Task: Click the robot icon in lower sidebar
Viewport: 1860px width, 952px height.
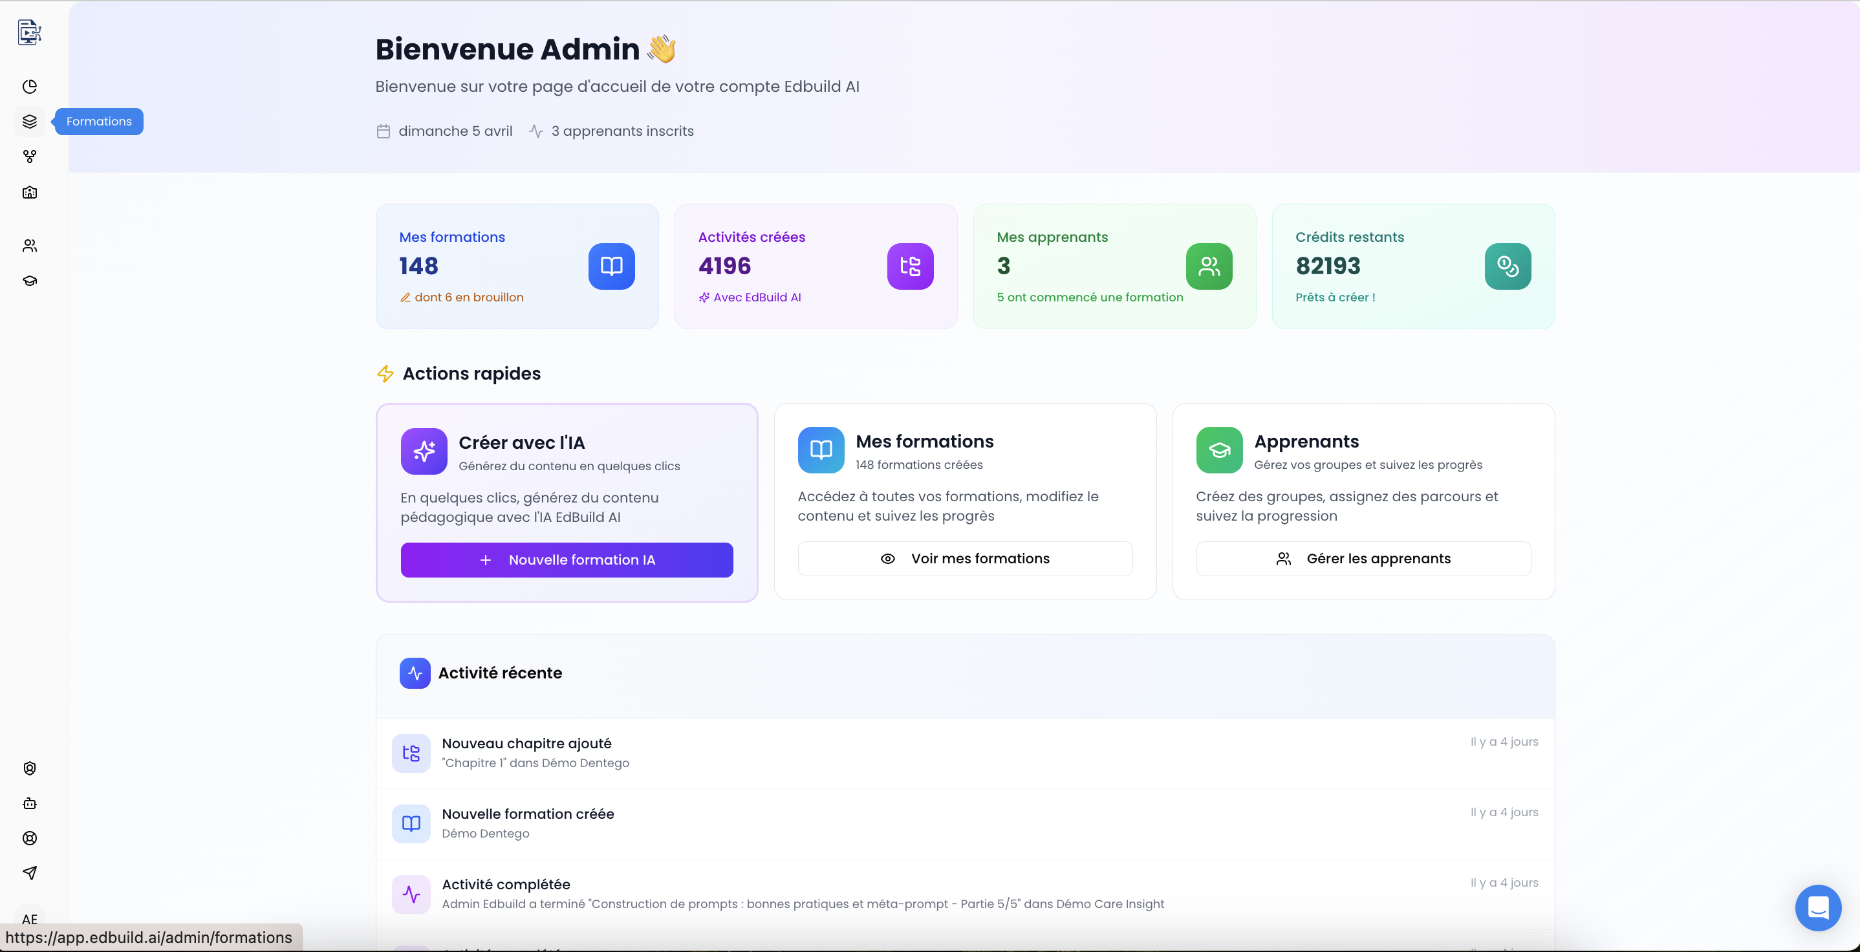Action: [30, 803]
